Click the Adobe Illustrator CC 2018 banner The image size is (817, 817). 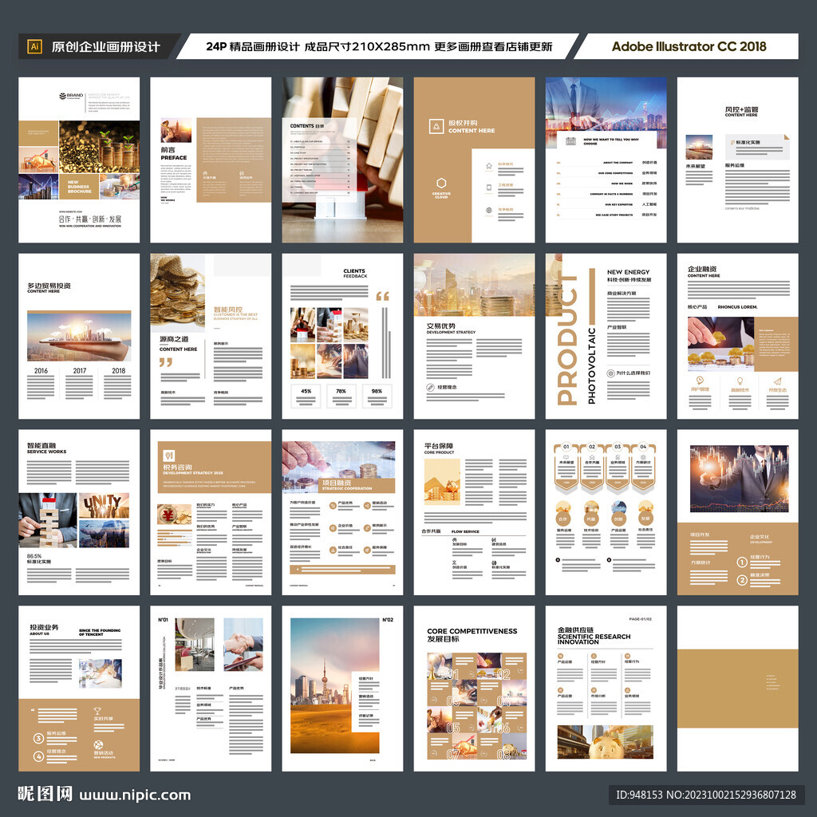[689, 46]
